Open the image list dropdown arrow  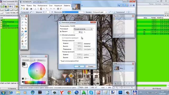coord(82,6)
